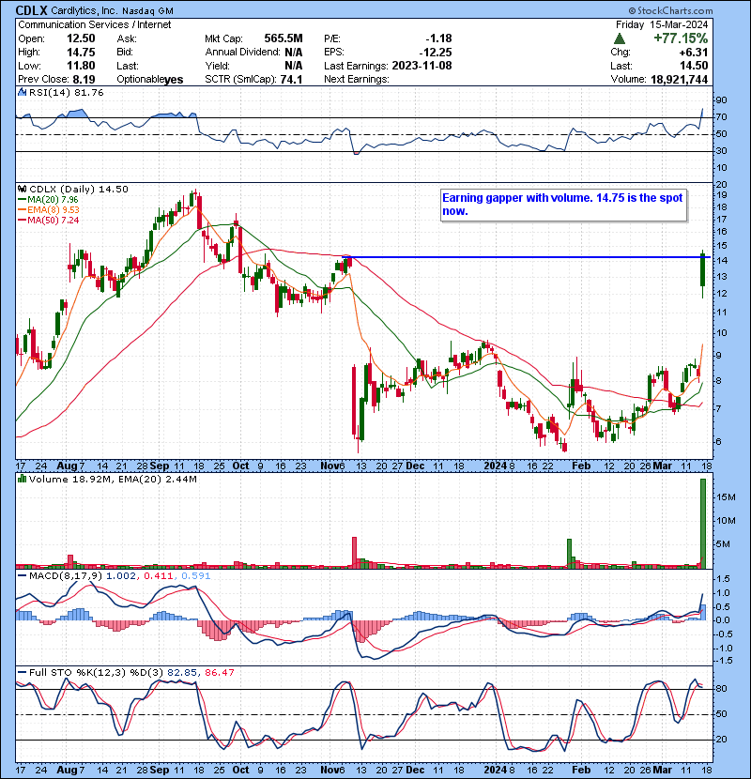Select the SCTR (SmlCap) value 74.1
The height and width of the screenshot is (779, 751).
pos(291,80)
